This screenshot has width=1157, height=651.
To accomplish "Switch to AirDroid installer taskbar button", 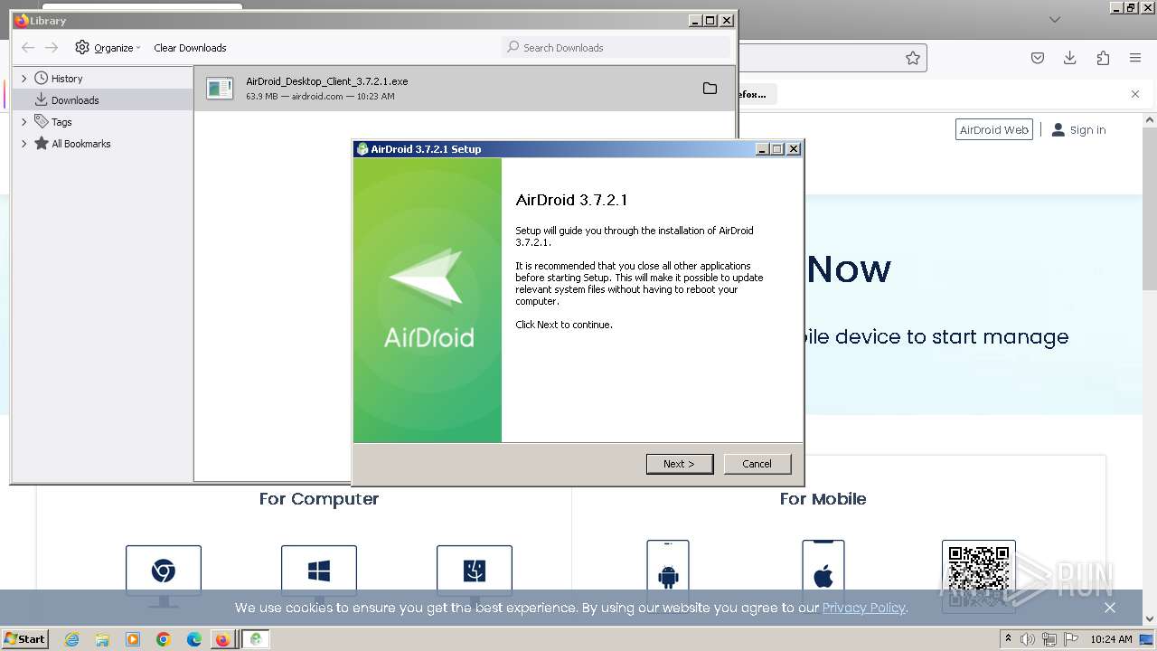I will (x=256, y=639).
